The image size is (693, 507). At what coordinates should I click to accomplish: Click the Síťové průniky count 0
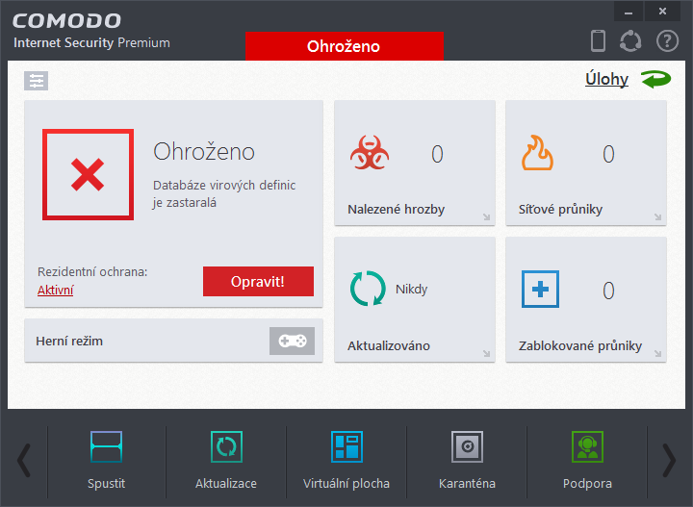click(608, 154)
